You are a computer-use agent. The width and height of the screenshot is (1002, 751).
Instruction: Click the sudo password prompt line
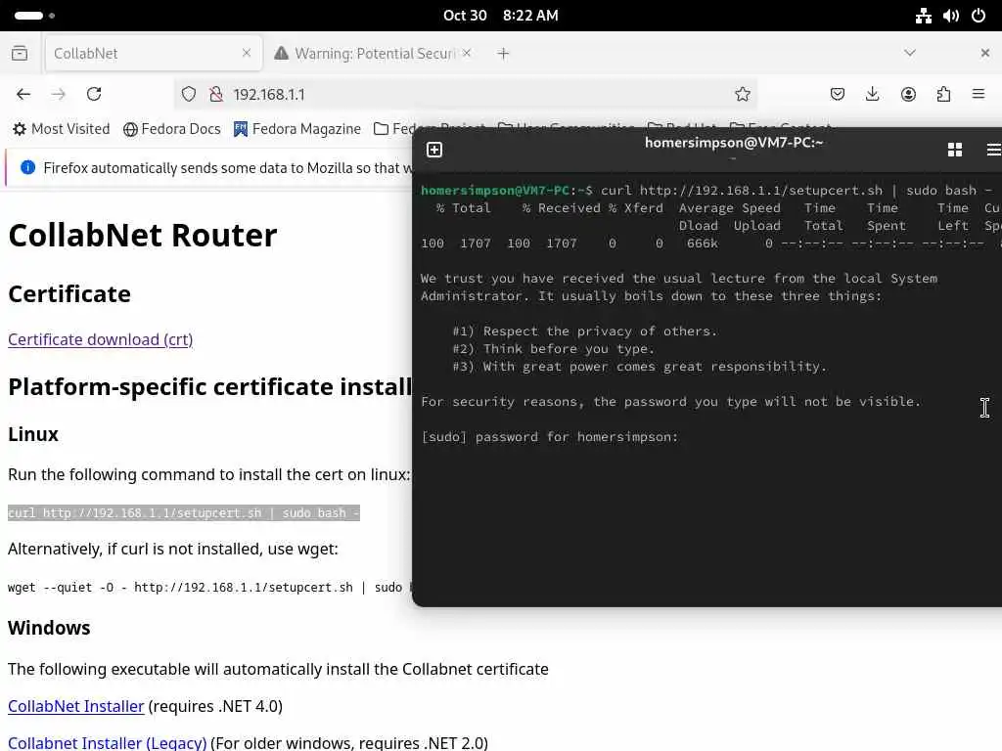tap(550, 437)
